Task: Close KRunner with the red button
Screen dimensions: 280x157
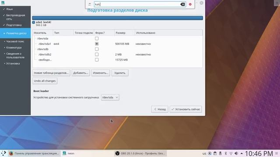Action: coord(190,4)
